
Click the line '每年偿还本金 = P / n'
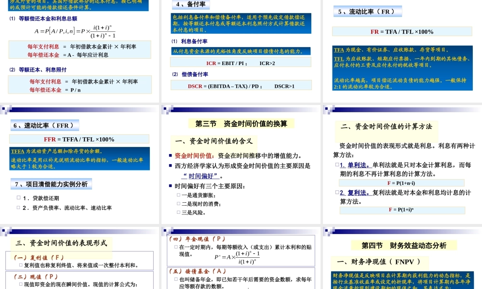(55, 90)
